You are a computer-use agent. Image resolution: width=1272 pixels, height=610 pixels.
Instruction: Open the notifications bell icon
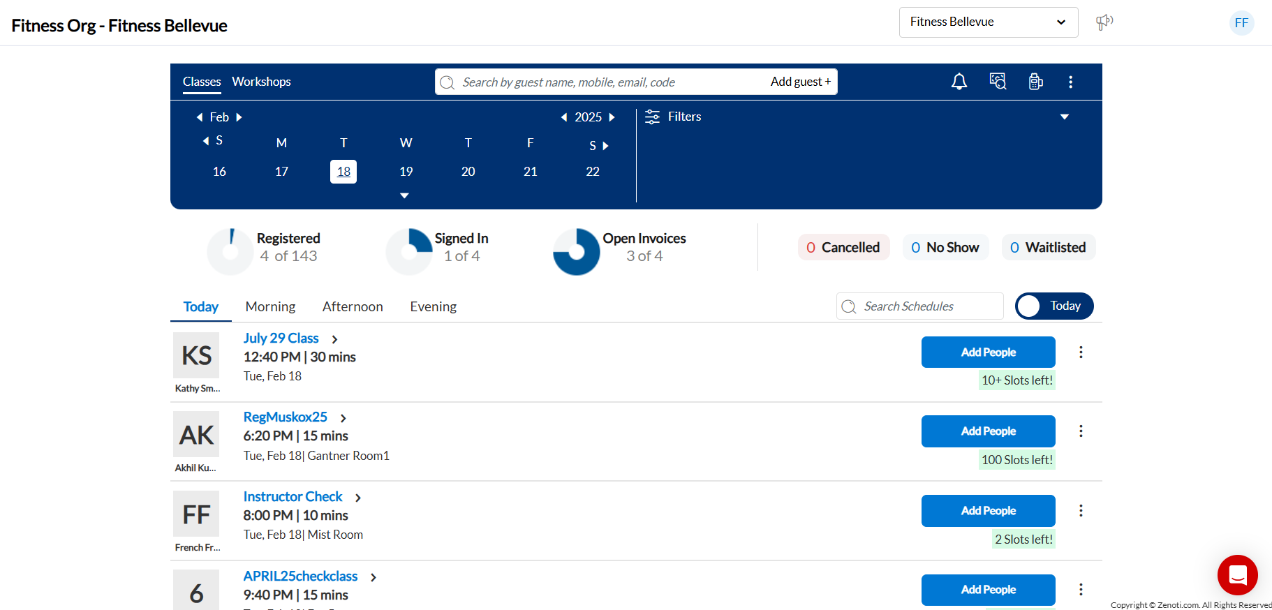point(959,82)
